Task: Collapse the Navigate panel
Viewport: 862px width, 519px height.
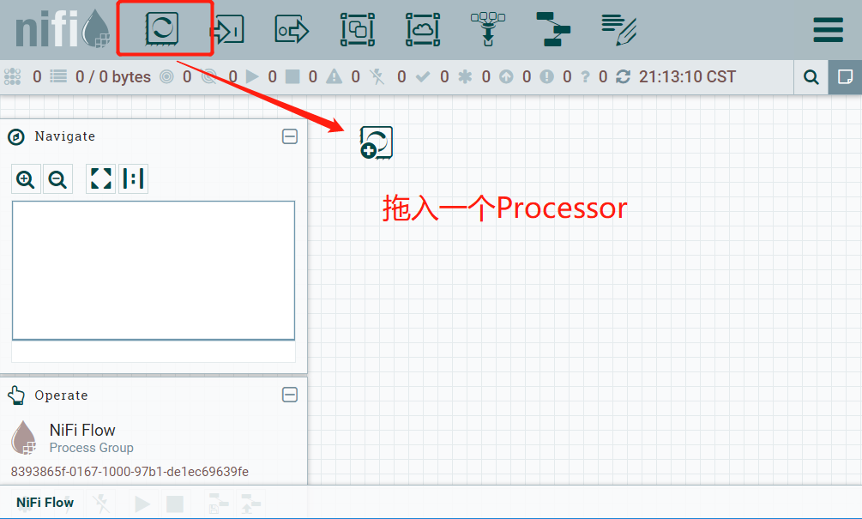Action: 290,136
